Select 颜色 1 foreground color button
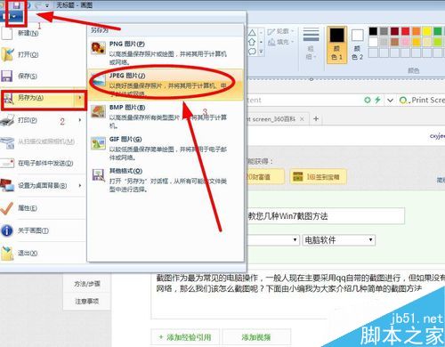The width and height of the screenshot is (445, 347). coord(337,44)
